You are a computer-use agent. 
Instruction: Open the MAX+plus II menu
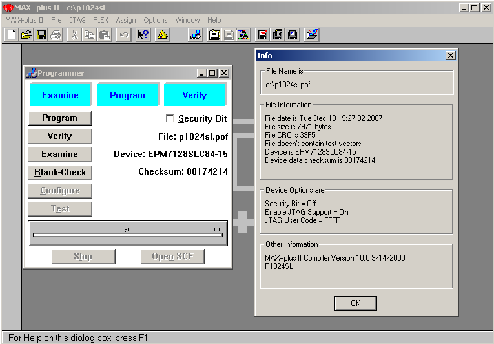[x=25, y=20]
